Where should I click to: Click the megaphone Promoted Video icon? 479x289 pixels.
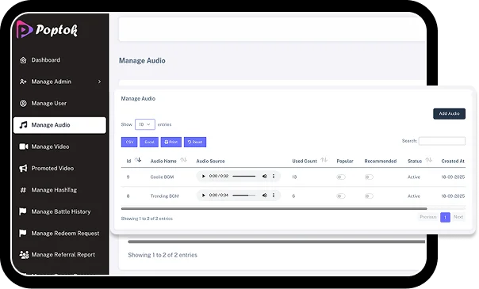pos(23,169)
